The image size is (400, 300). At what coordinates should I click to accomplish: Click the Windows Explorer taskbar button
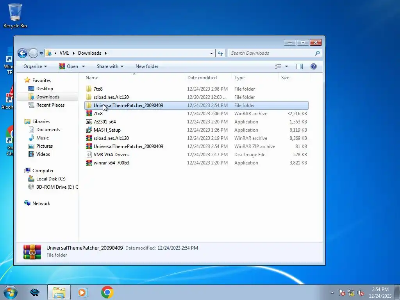[59, 292]
